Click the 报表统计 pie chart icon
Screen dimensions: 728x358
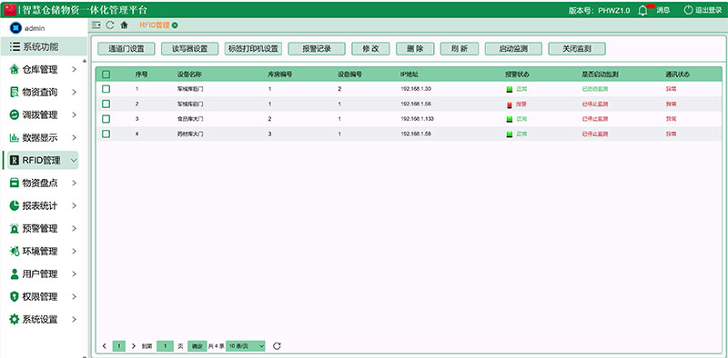click(x=15, y=205)
